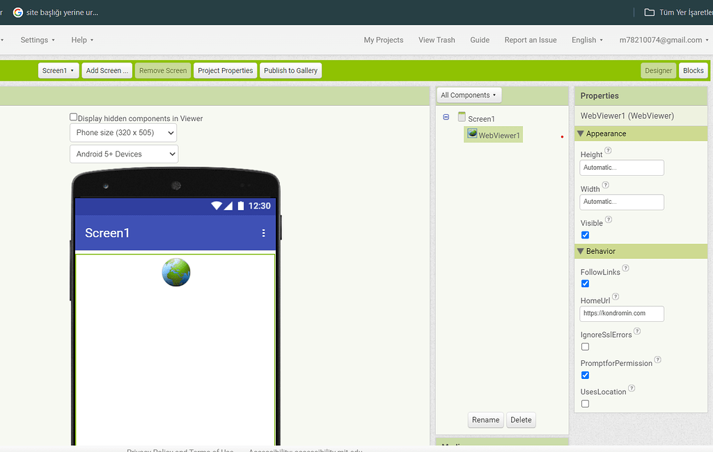Open help icon next to UsesLocation
This screenshot has height=452, width=713.
pyautogui.click(x=631, y=388)
